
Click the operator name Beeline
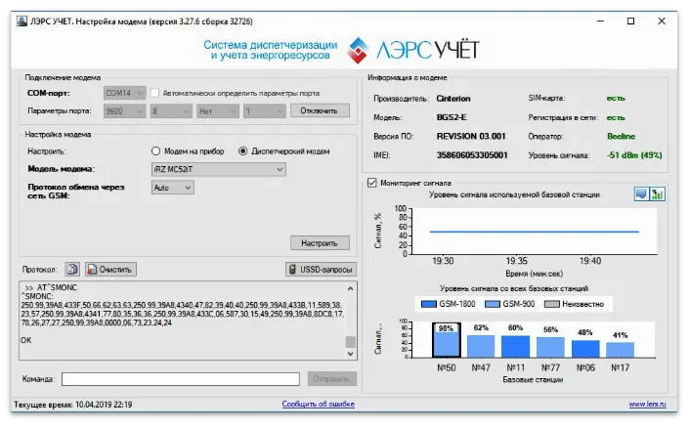pos(621,136)
